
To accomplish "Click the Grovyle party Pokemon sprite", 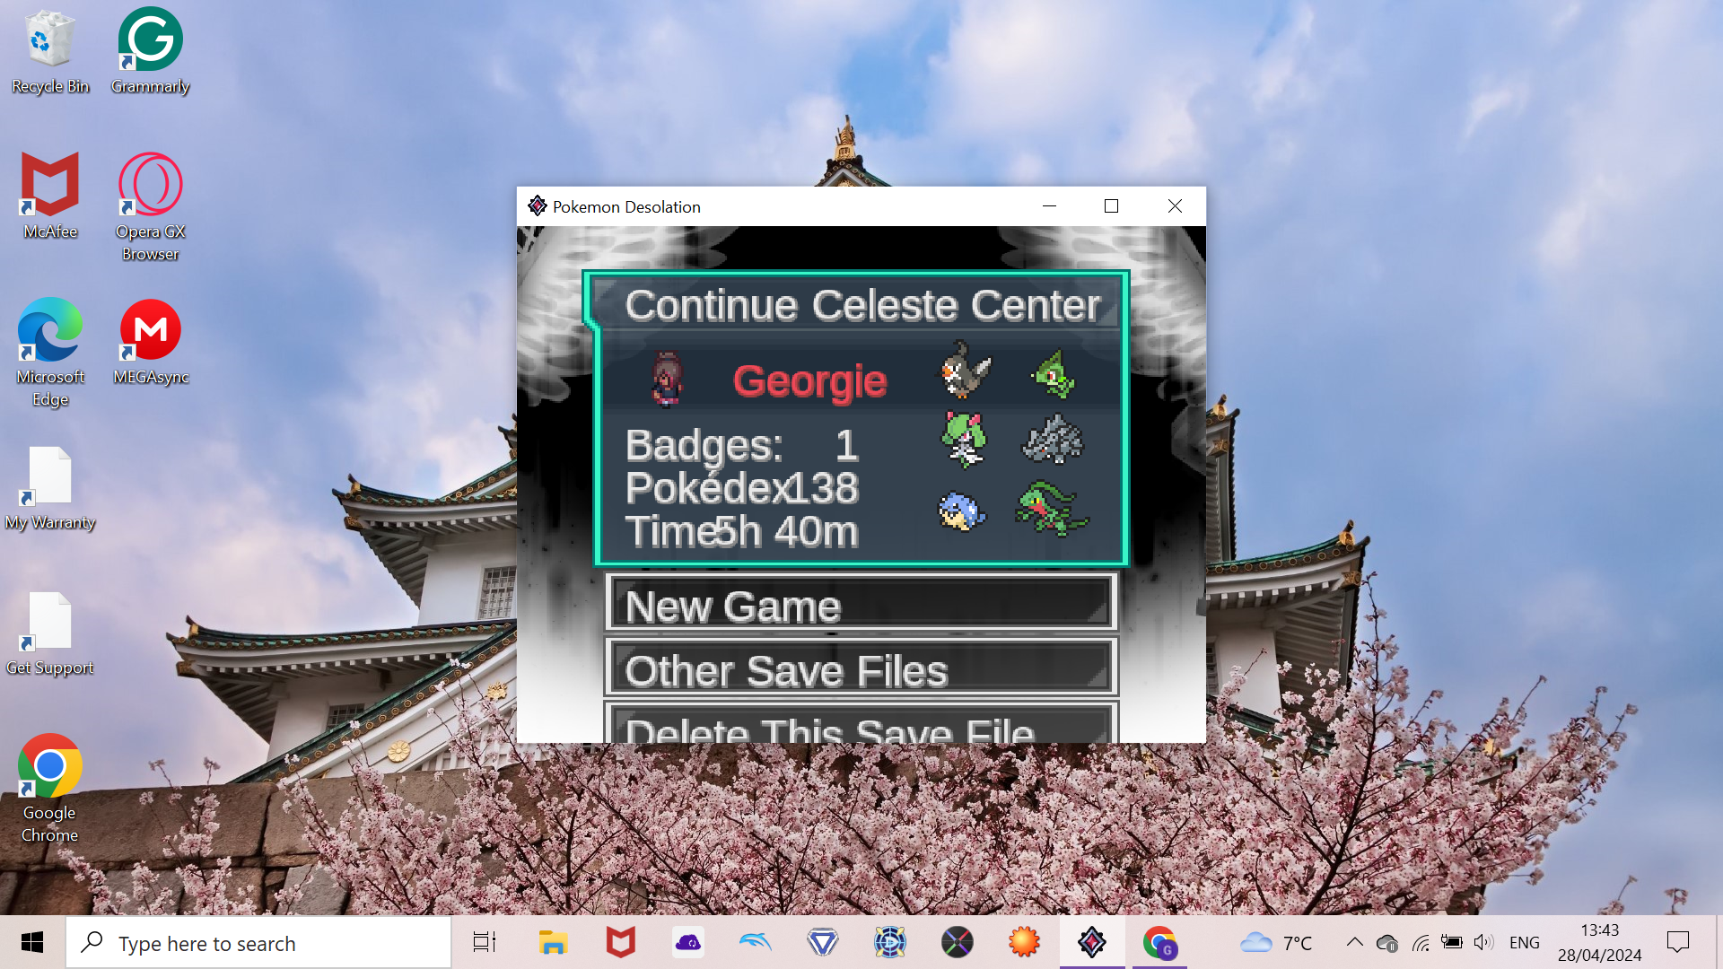I will tap(1051, 509).
